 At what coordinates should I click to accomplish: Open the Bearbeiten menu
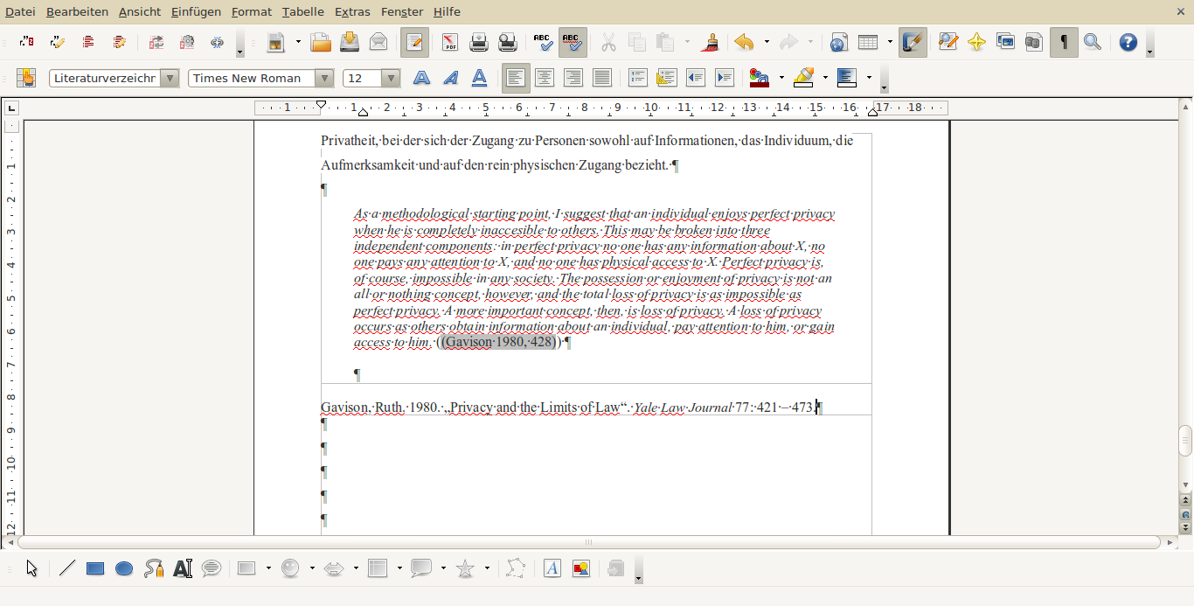point(77,11)
